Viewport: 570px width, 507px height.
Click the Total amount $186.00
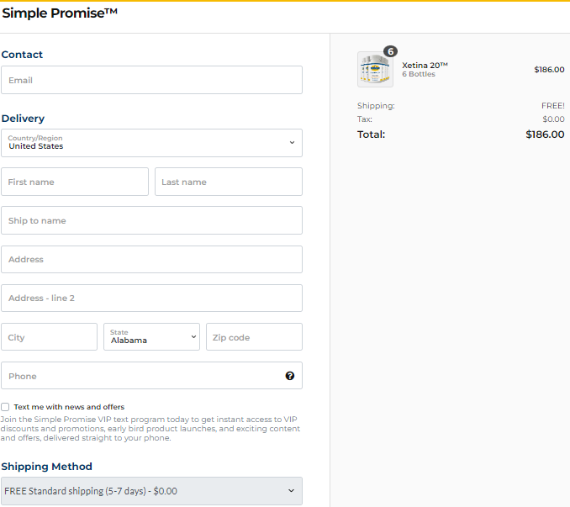[545, 135]
